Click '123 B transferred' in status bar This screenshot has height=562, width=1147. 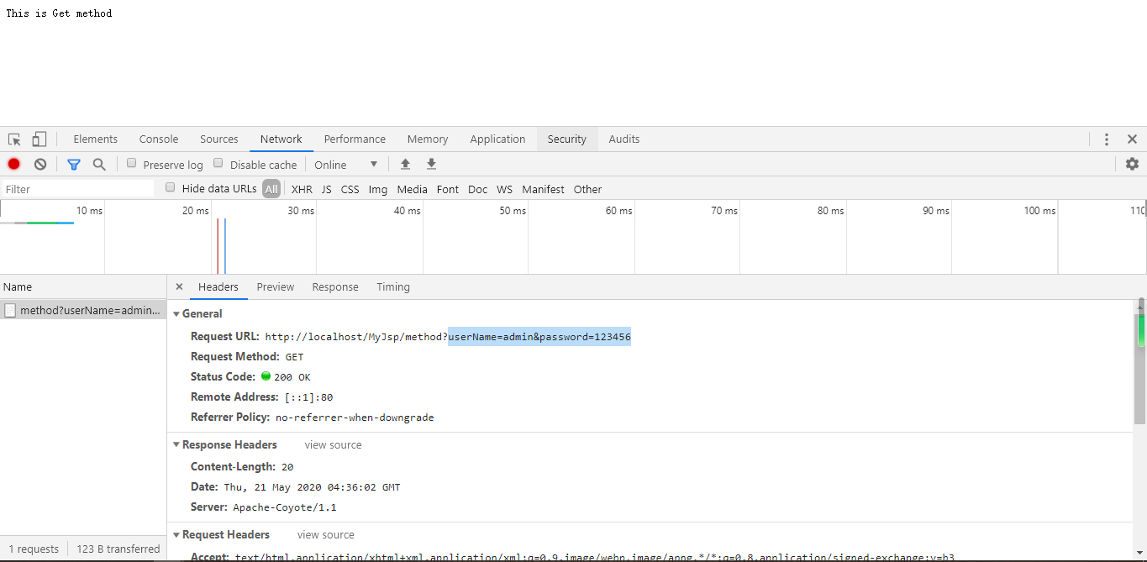tap(118, 549)
